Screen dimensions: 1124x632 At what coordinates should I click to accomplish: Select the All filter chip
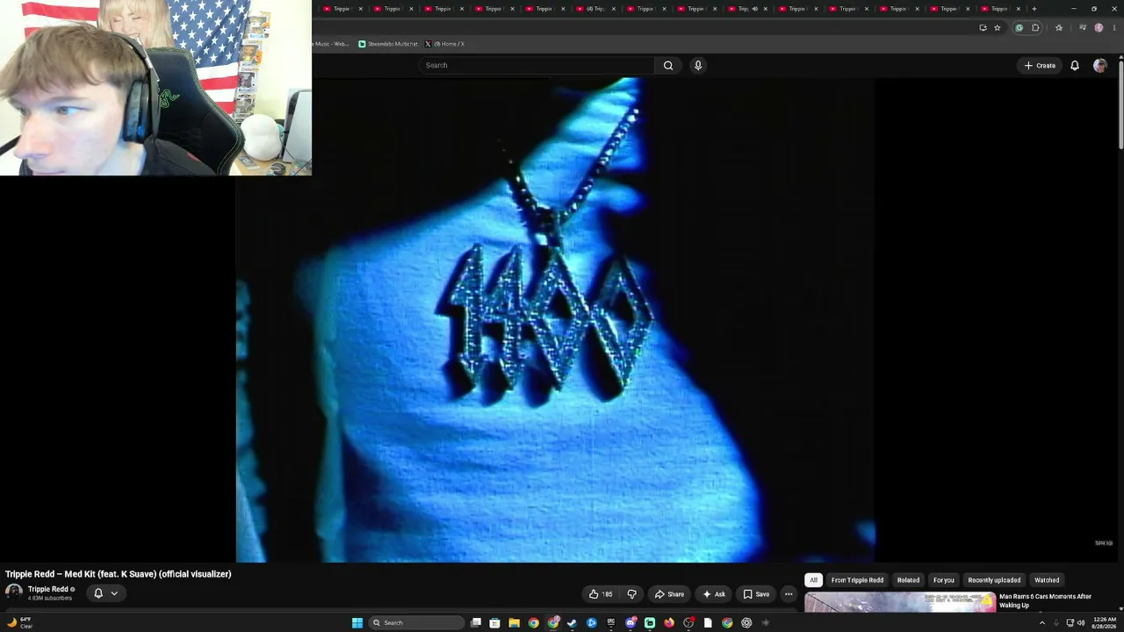pos(813,580)
